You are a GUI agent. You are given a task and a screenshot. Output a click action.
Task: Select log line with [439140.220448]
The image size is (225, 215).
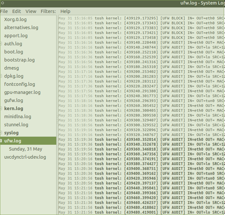point(142,42)
